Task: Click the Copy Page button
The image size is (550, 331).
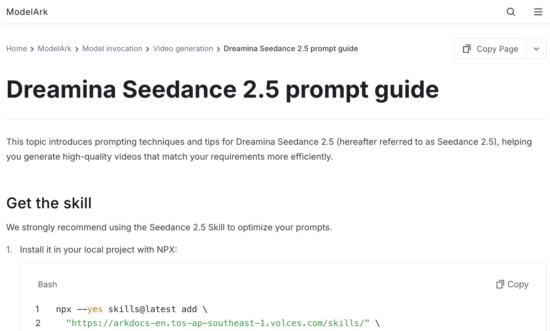Action: [490, 49]
